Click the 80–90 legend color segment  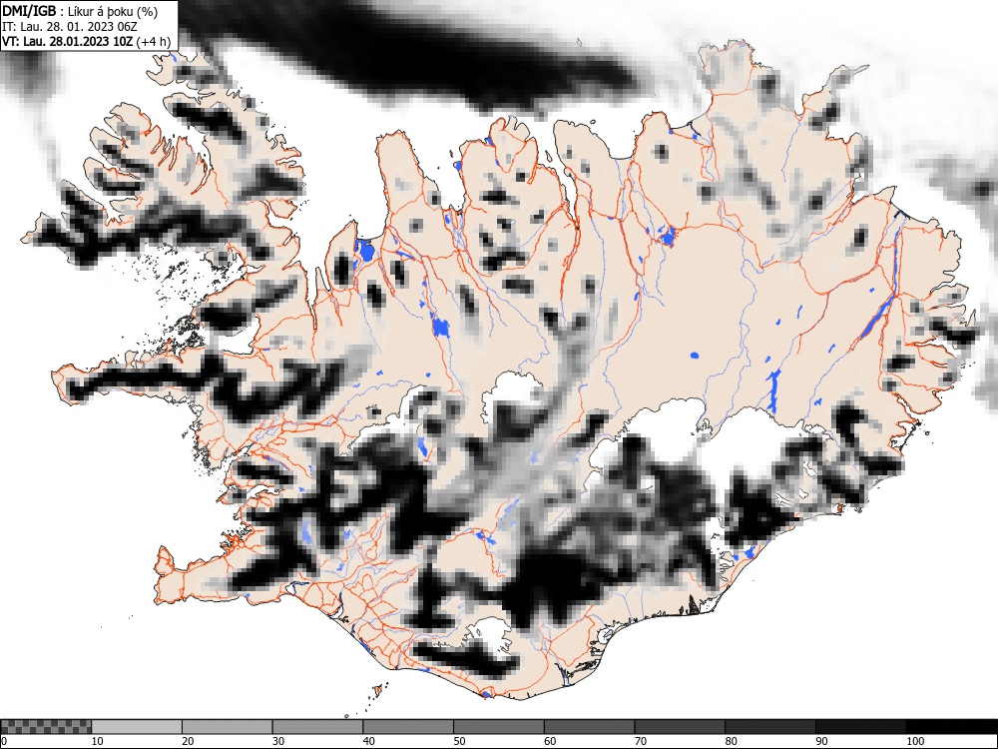point(769,727)
